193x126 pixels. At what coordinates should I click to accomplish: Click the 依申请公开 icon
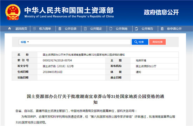162,29
